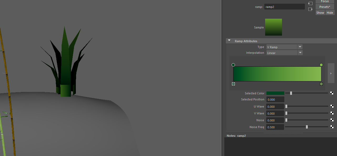Click the Presets* button
The image size is (337, 156).
point(325,7)
